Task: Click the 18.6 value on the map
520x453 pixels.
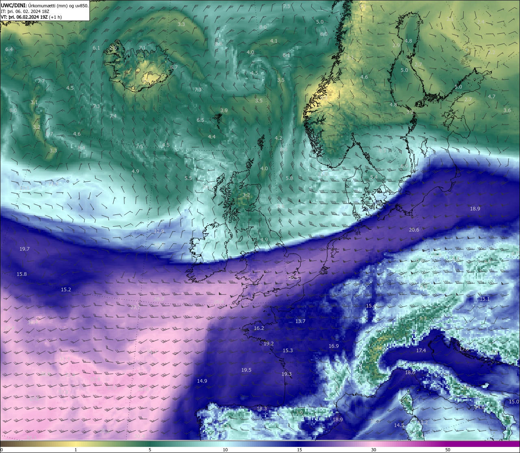Action: coord(410,373)
